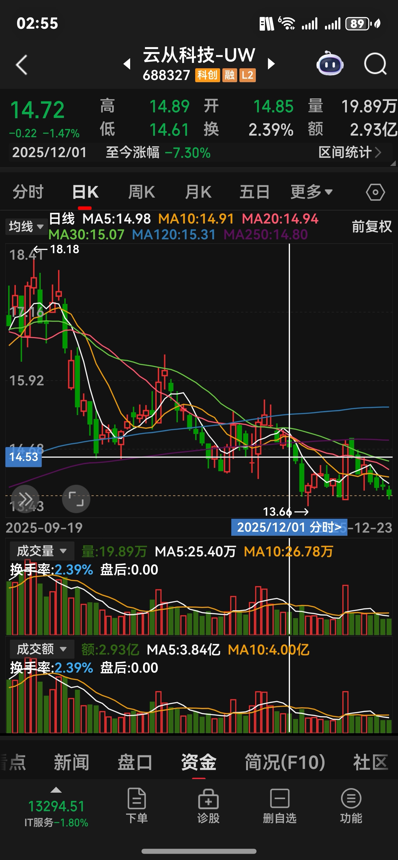Tap the L2 level badge
Viewport: 398px width, 860px height.
pos(247,75)
